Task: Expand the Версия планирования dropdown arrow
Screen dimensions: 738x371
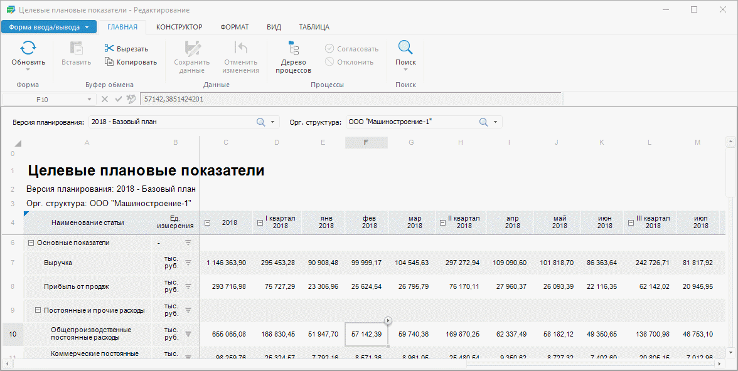Action: click(273, 122)
